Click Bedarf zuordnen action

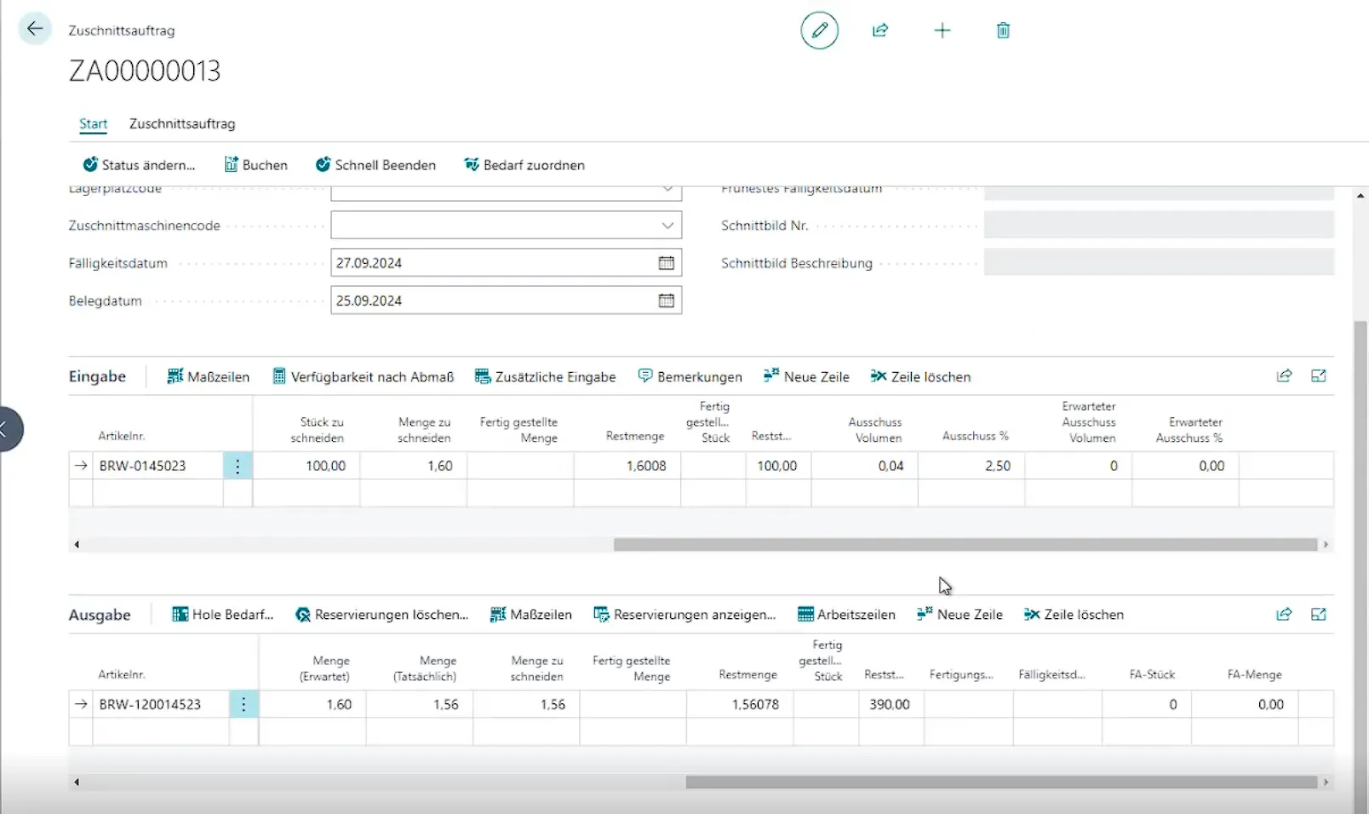(524, 165)
